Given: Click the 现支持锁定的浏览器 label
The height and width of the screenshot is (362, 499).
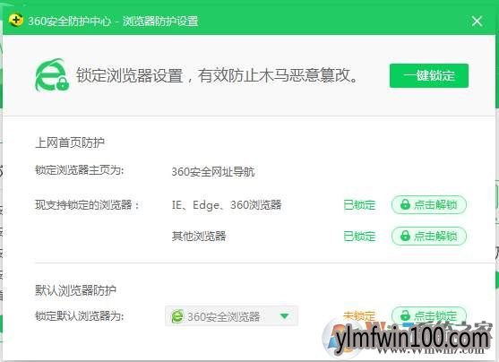Looking at the screenshot, I should (x=87, y=204).
